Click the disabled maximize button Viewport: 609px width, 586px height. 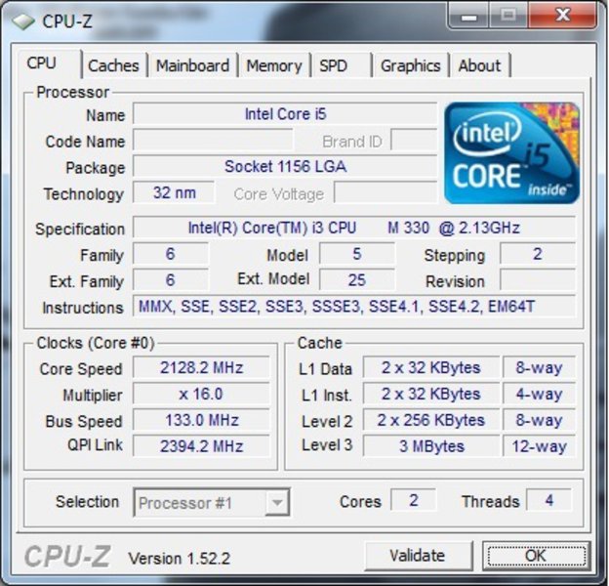[x=508, y=16]
